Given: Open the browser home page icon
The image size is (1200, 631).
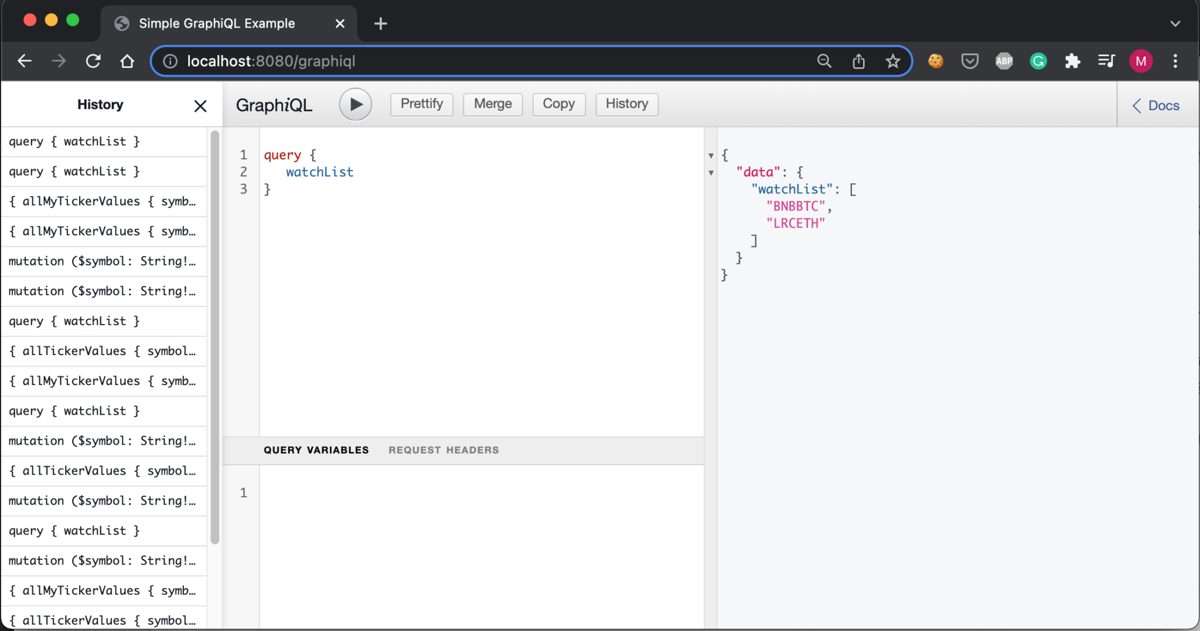Looking at the screenshot, I should [127, 60].
